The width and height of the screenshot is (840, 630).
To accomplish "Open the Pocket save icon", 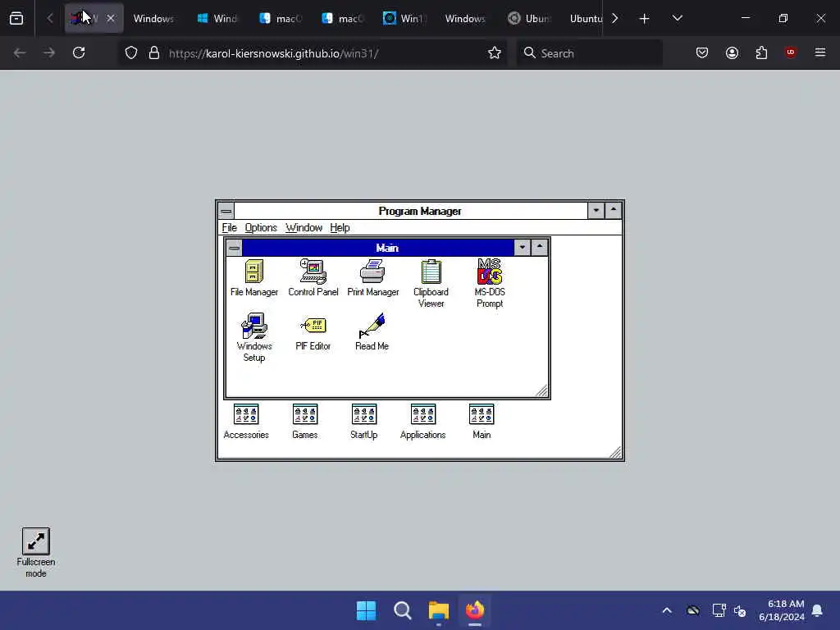I will coord(702,52).
